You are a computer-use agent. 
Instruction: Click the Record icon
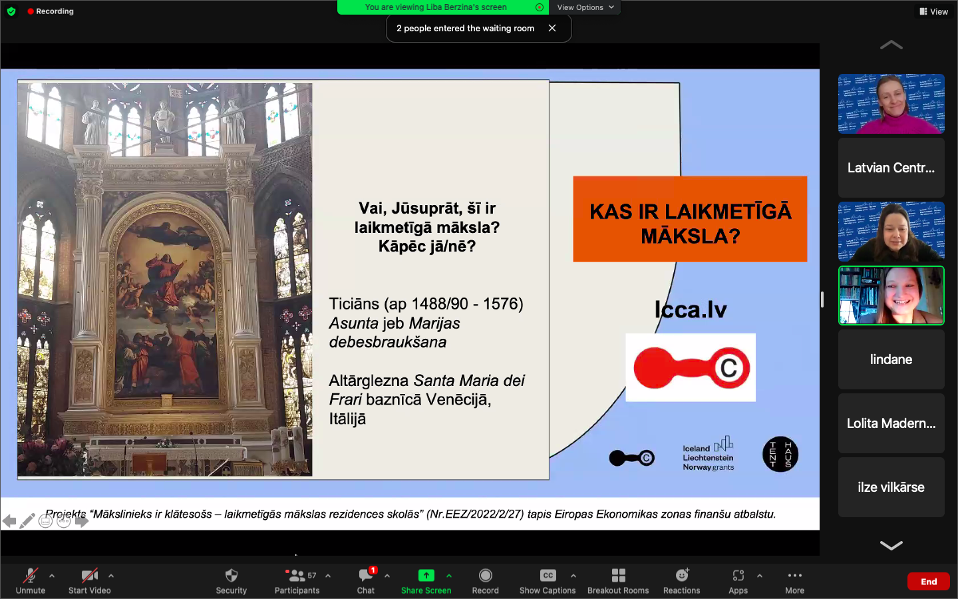coord(486,576)
